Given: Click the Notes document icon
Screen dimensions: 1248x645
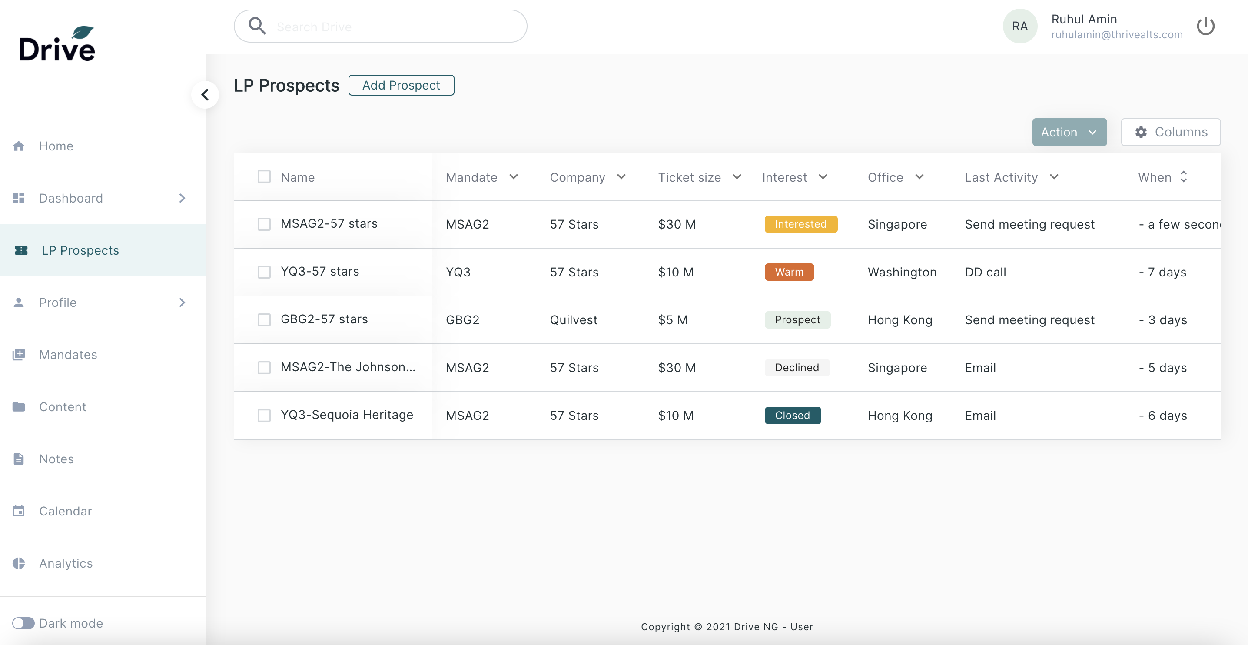Looking at the screenshot, I should point(18,459).
